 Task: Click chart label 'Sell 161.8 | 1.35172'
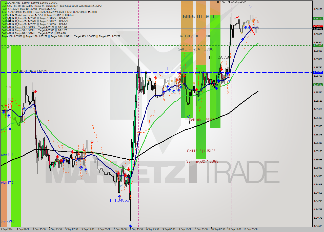201,151
